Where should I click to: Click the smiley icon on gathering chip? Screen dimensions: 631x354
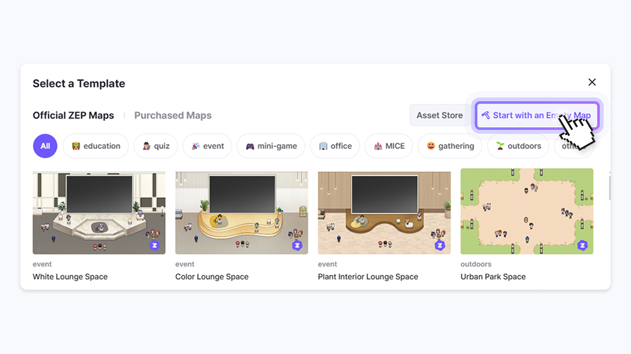(x=431, y=146)
